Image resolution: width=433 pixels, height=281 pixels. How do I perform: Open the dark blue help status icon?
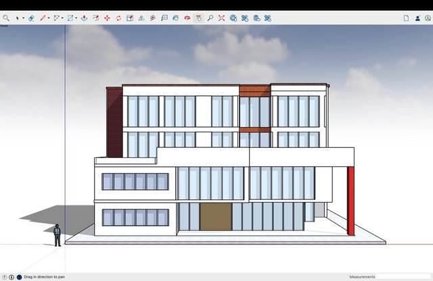click(x=19, y=277)
